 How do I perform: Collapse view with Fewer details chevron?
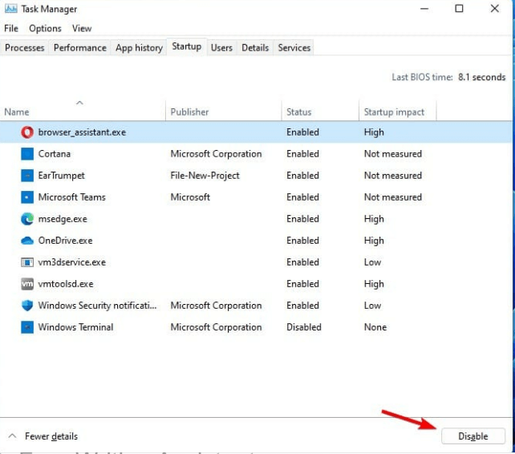point(12,436)
